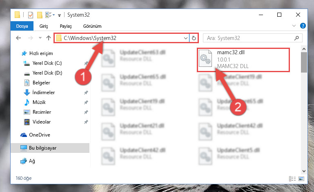Click the vertical scrollbar thumb
The height and width of the screenshot is (192, 314).
pos(304,62)
